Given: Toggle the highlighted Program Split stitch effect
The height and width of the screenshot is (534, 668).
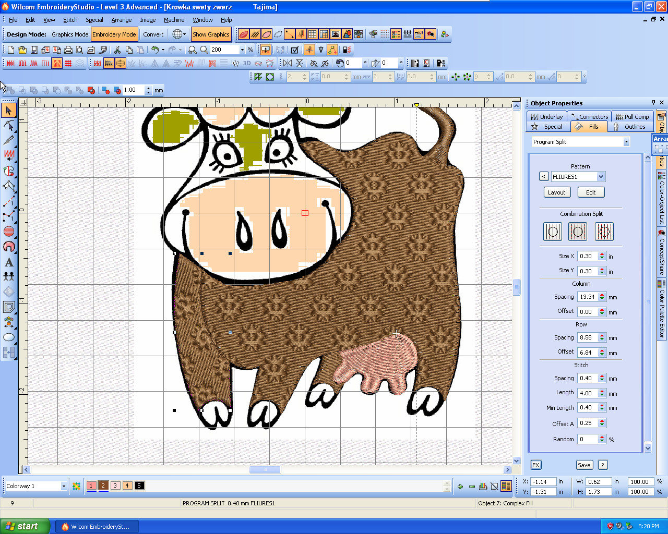Looking at the screenshot, I should pos(109,63).
